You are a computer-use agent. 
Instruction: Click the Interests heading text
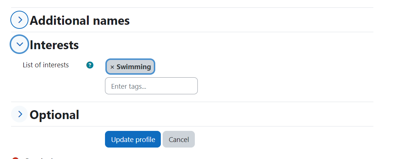click(x=54, y=45)
